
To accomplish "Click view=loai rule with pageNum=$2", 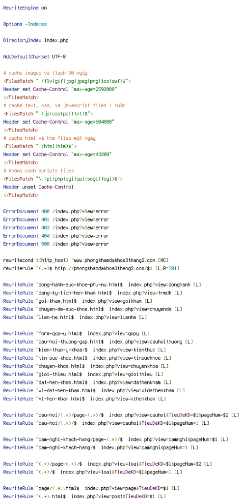I will click(x=108, y=464).
